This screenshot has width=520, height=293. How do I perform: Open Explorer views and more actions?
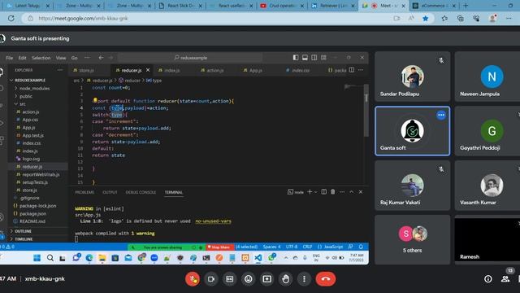click(x=59, y=70)
